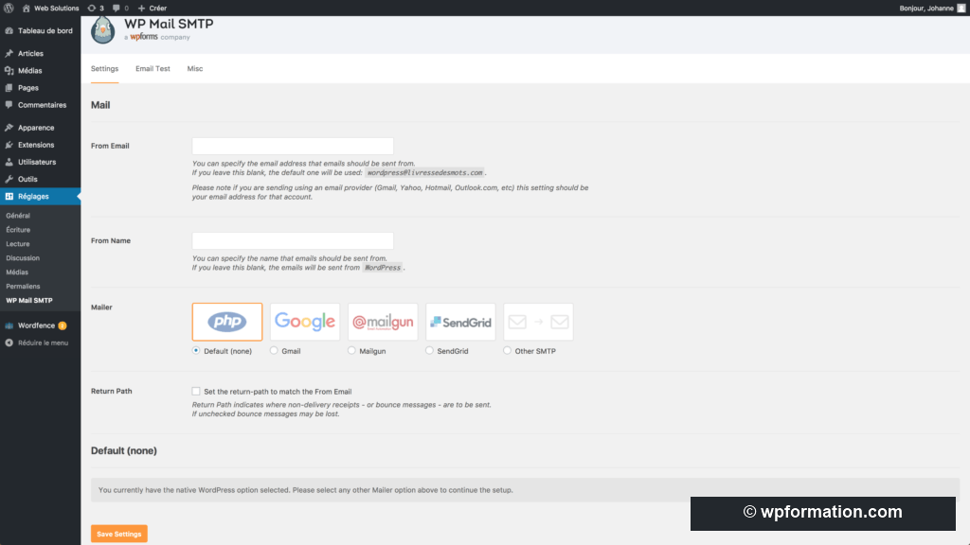Choose the SendGrid mailer logo tile
The image size is (970, 545).
click(x=461, y=322)
